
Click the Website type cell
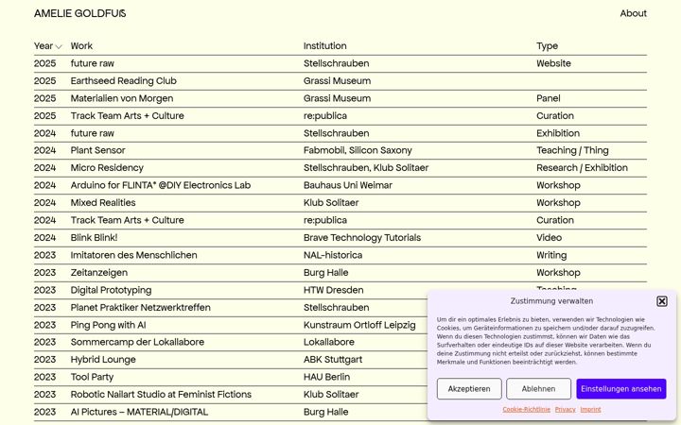coord(553,63)
